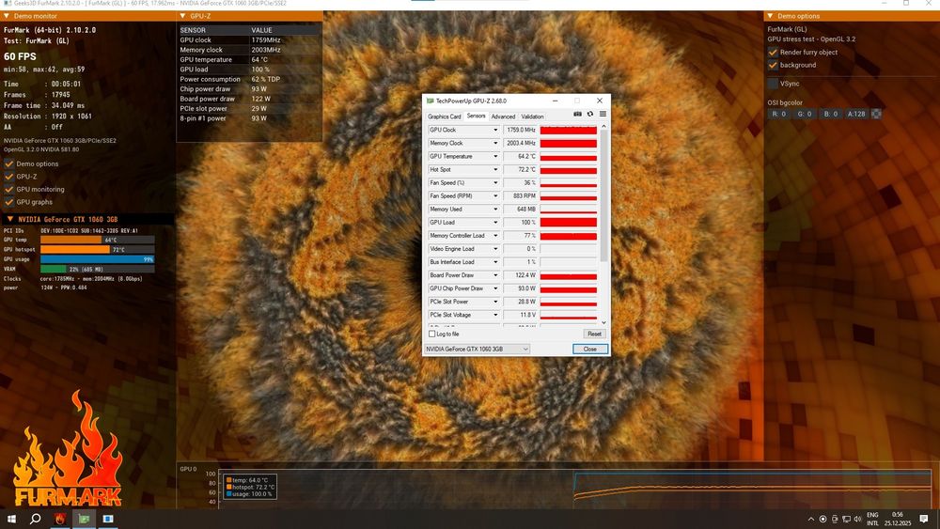Toggle the GPU-Z checkbox in Demo monitor
Viewport: 940px width, 529px height.
pos(9,177)
